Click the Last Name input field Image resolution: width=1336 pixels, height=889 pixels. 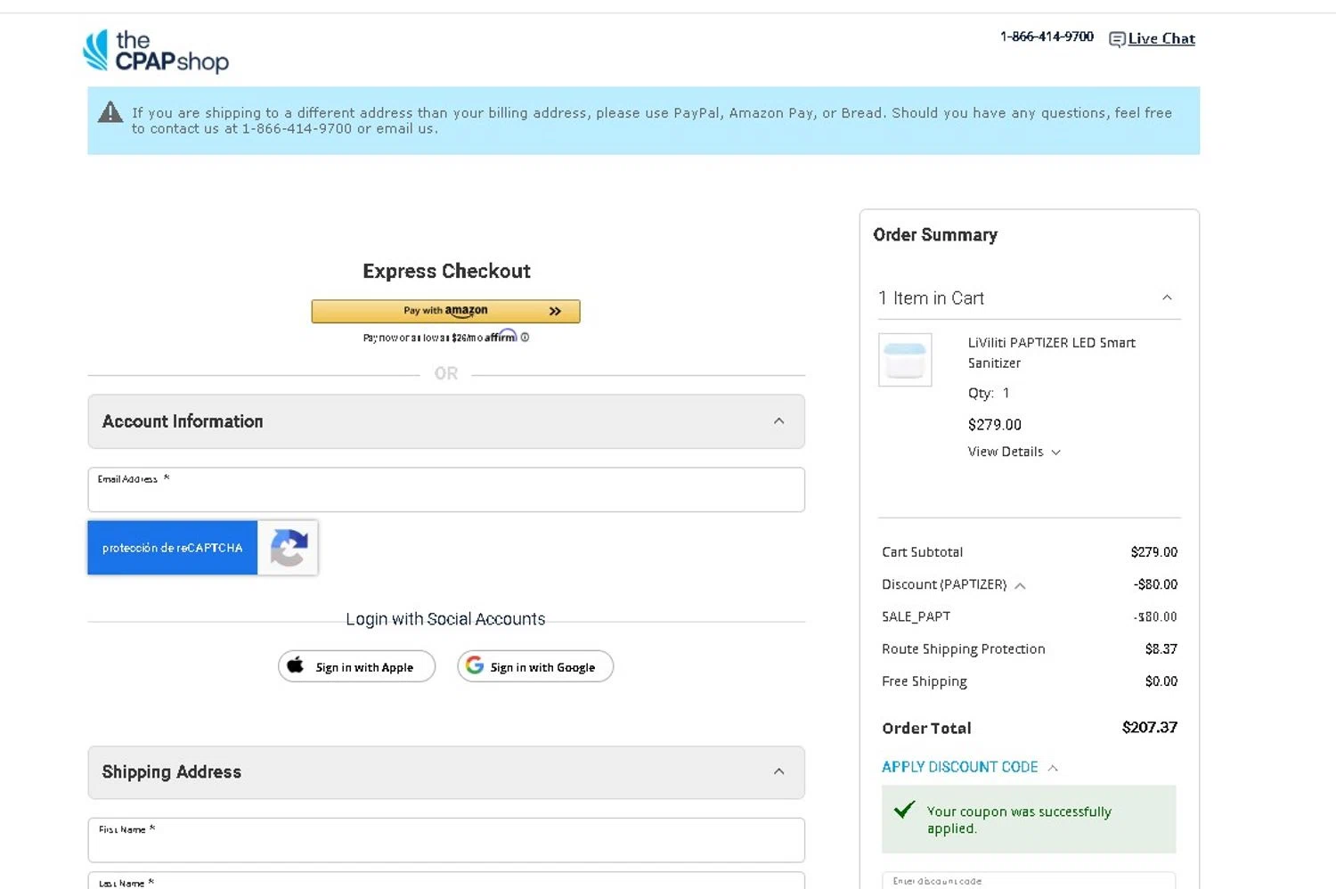[x=446, y=880]
